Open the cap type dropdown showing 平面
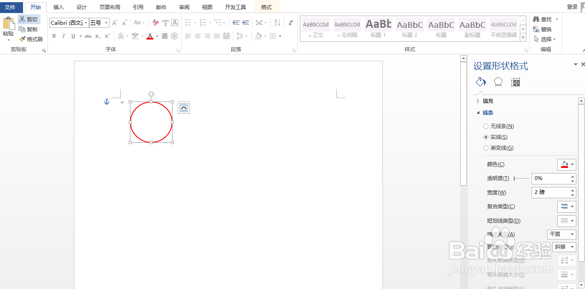 [562, 234]
